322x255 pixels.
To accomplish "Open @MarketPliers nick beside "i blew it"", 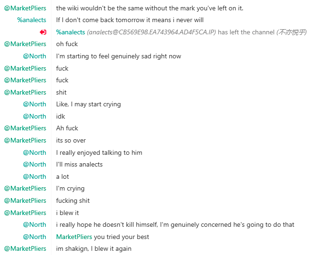I will pyautogui.click(x=25, y=213).
